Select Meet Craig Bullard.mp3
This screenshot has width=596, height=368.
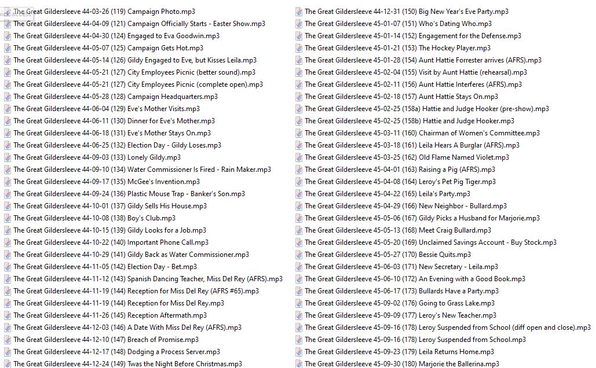(397, 230)
